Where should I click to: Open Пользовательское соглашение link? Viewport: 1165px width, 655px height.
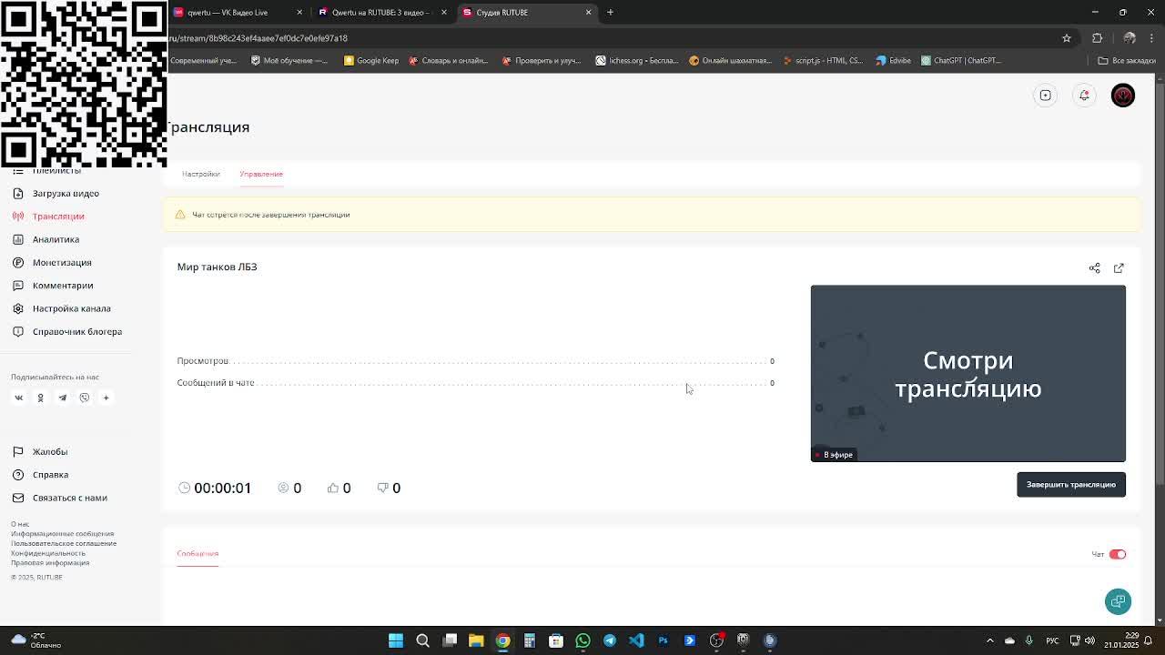click(64, 543)
